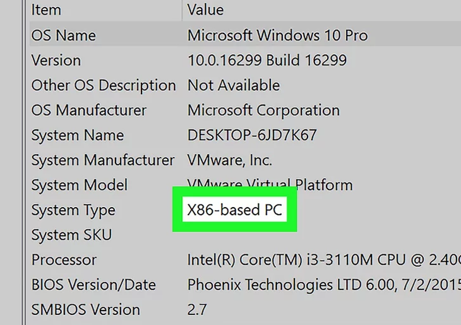The width and height of the screenshot is (461, 325).
Task: Click the DESKTOP-6JD7K67 value
Action: point(252,135)
